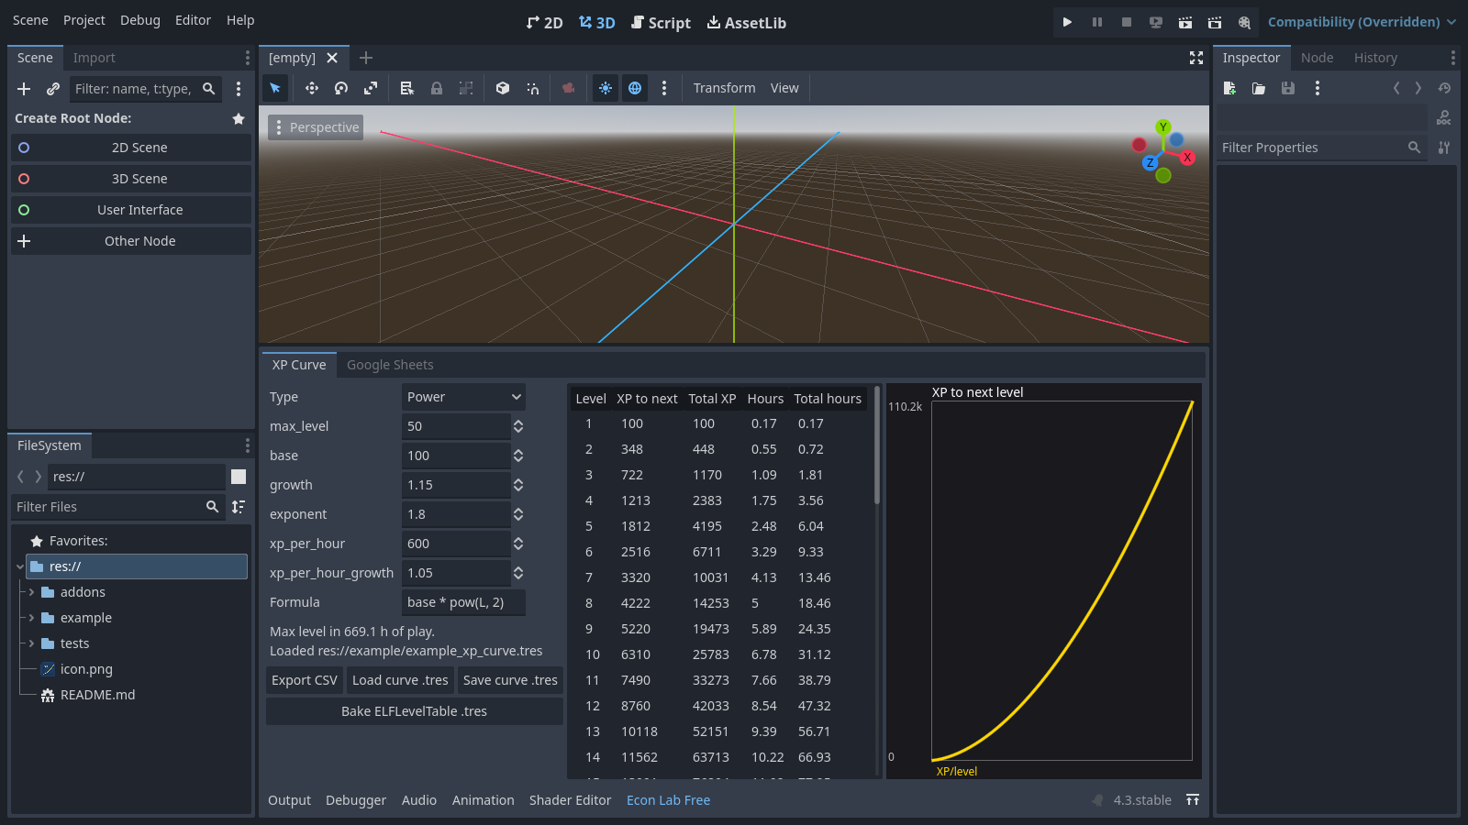Run the project with play button

click(x=1067, y=22)
